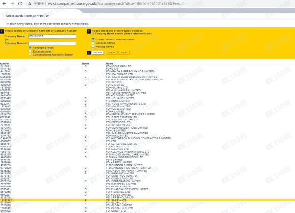Reload the page with the refresh icon
This screenshot has width=295, height=213.
(20, 3)
